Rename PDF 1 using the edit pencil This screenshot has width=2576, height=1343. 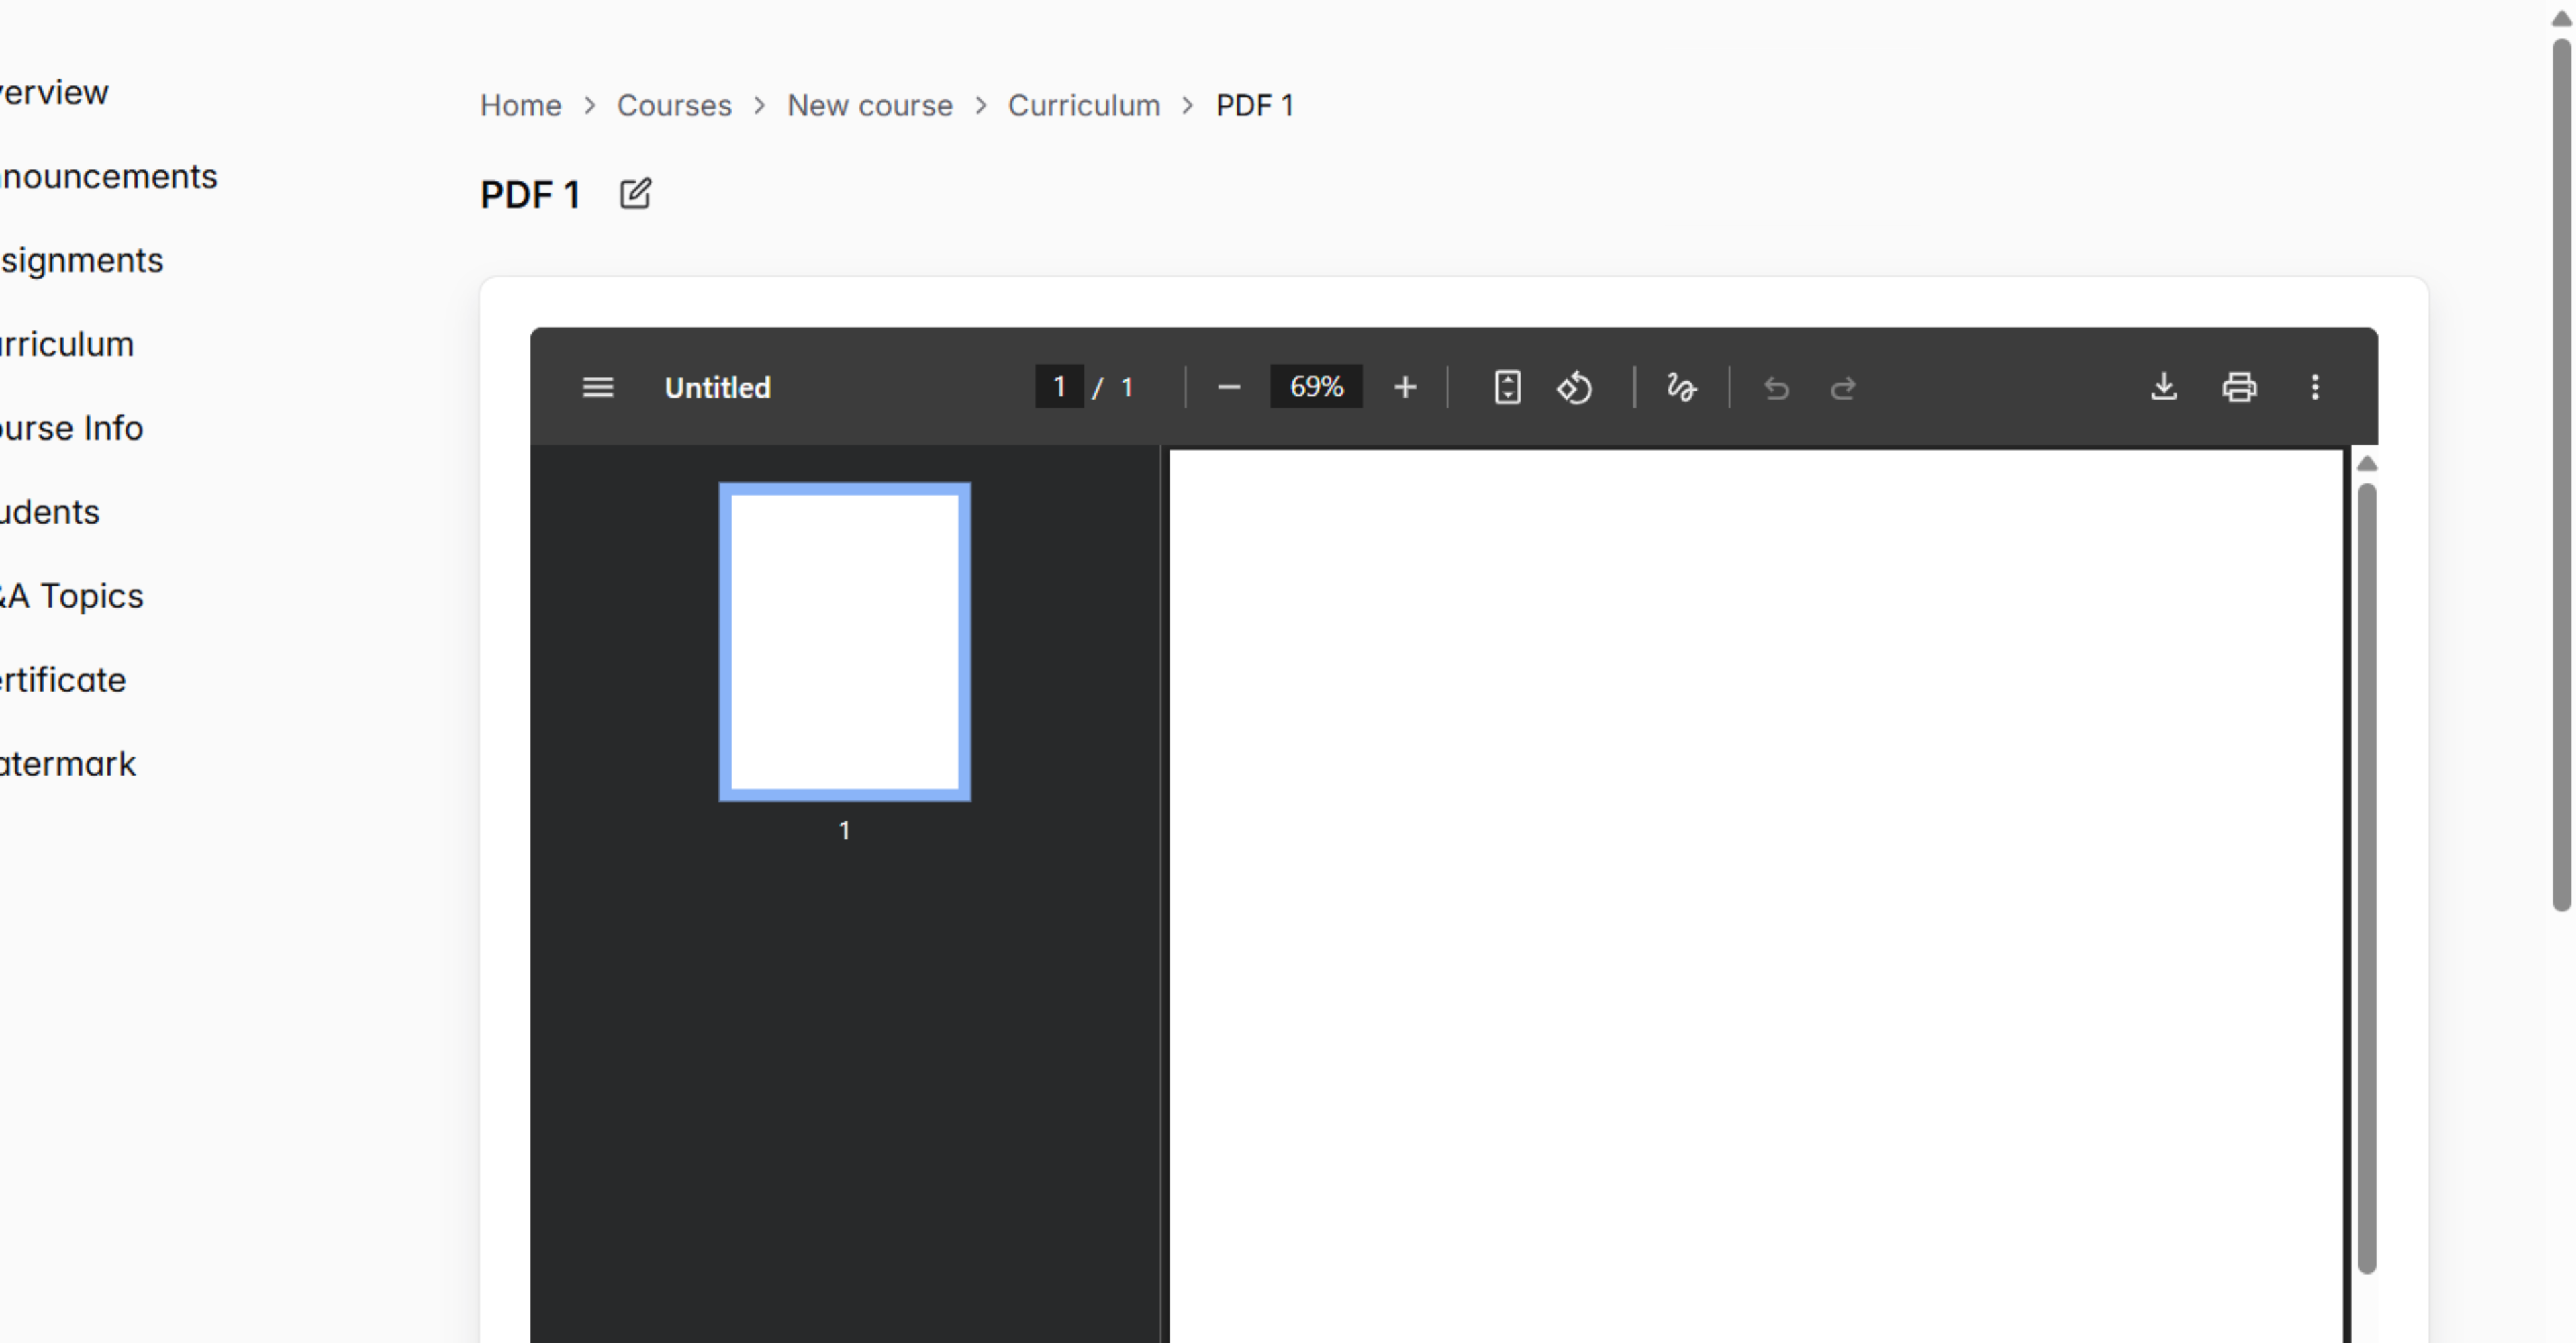636,193
